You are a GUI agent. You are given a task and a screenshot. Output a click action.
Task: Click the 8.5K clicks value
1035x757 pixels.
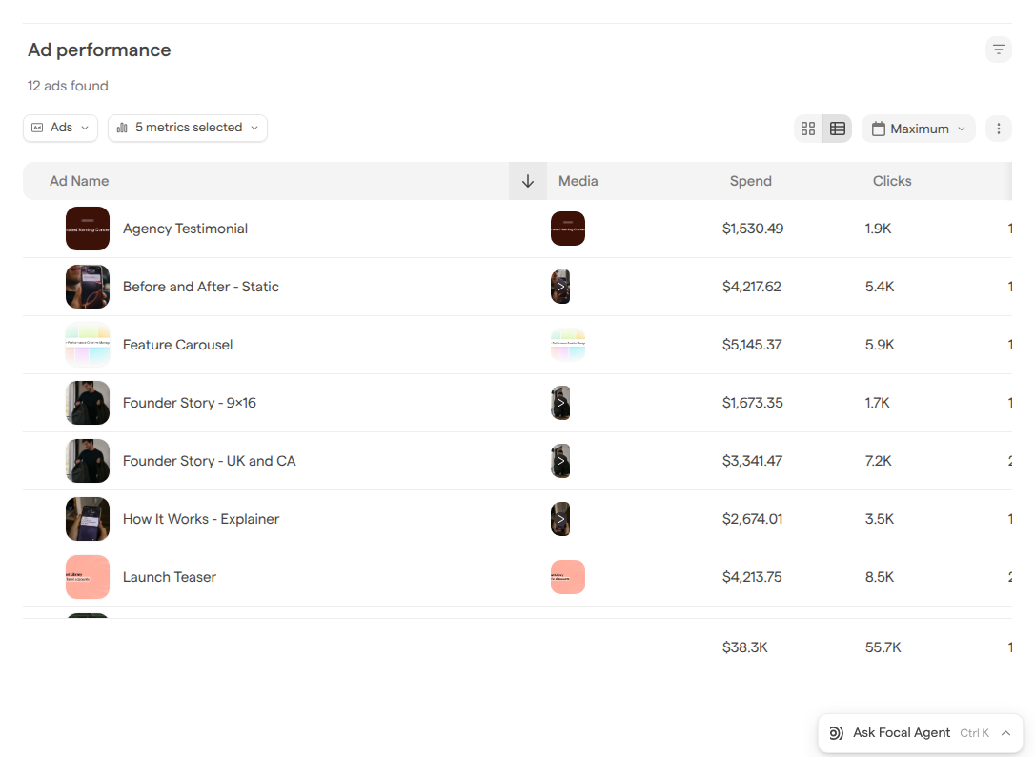coord(880,576)
